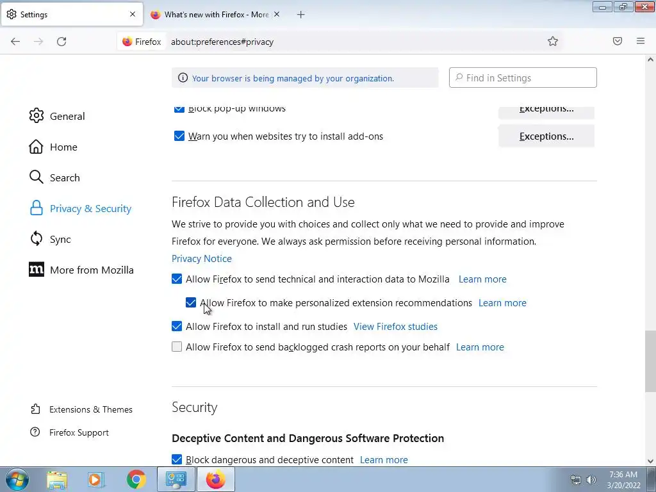
Task: Close the What's new with Firefox tab
Action: (277, 14)
